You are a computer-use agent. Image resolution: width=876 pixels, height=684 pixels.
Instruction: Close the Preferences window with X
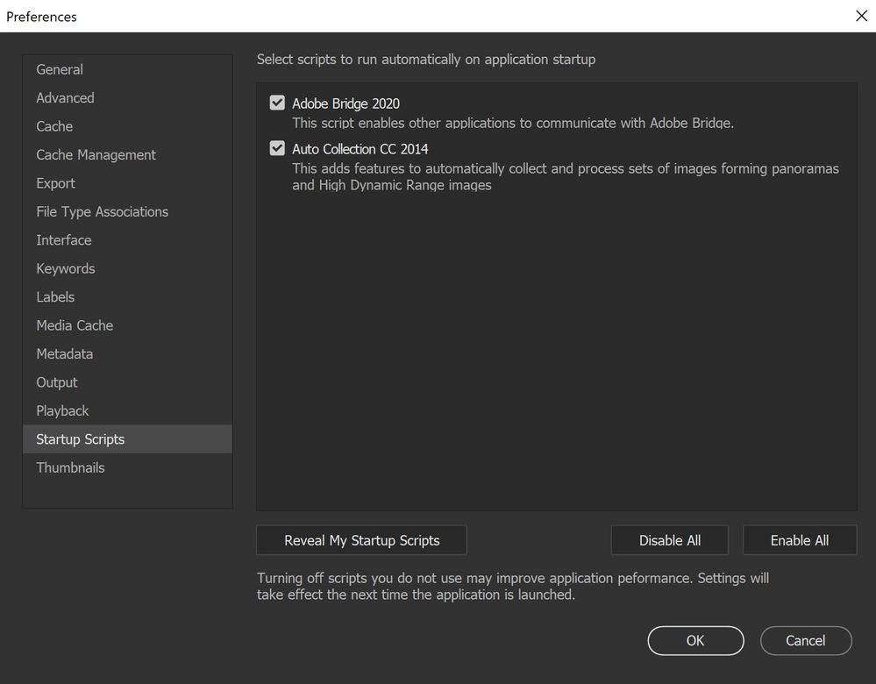861,16
